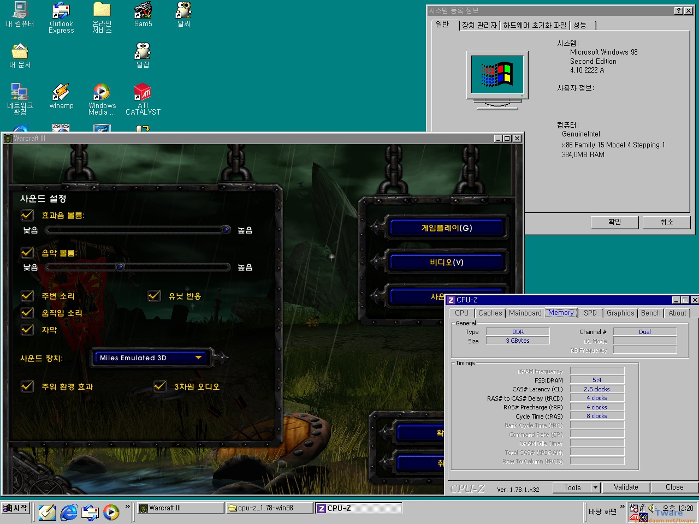This screenshot has width=699, height=524.
Task: Click the Warcraft III title bar icon
Action: [8, 139]
